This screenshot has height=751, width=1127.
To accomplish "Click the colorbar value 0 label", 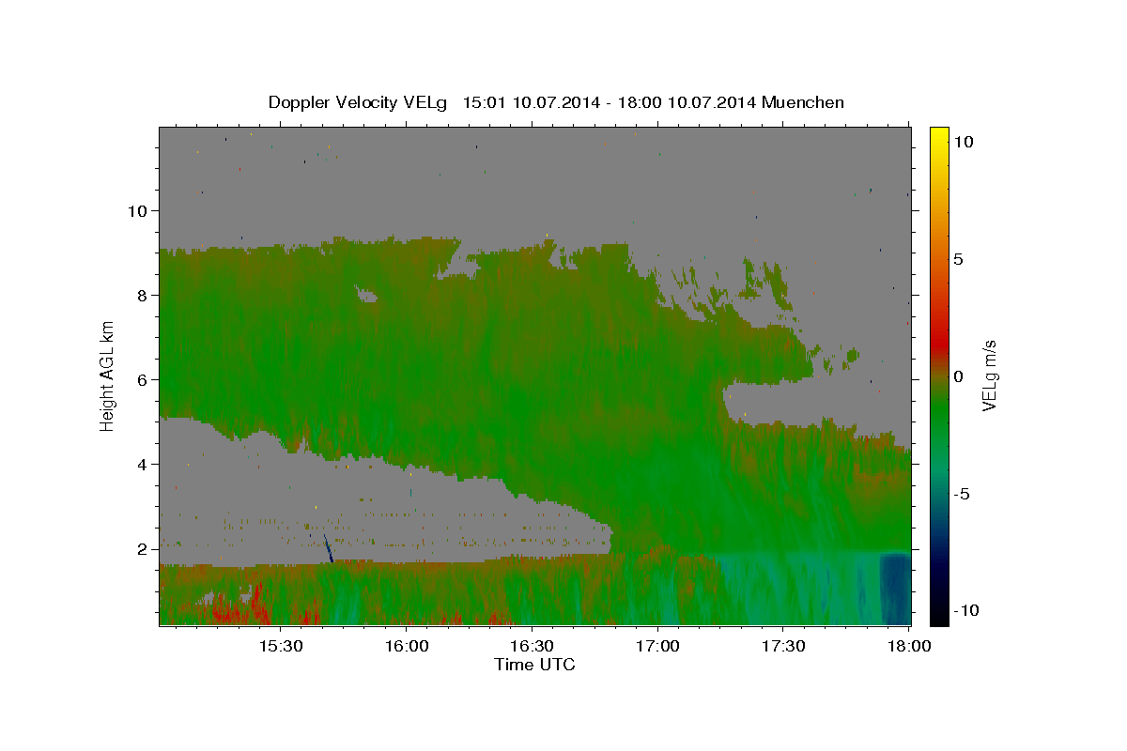I will click(x=959, y=376).
